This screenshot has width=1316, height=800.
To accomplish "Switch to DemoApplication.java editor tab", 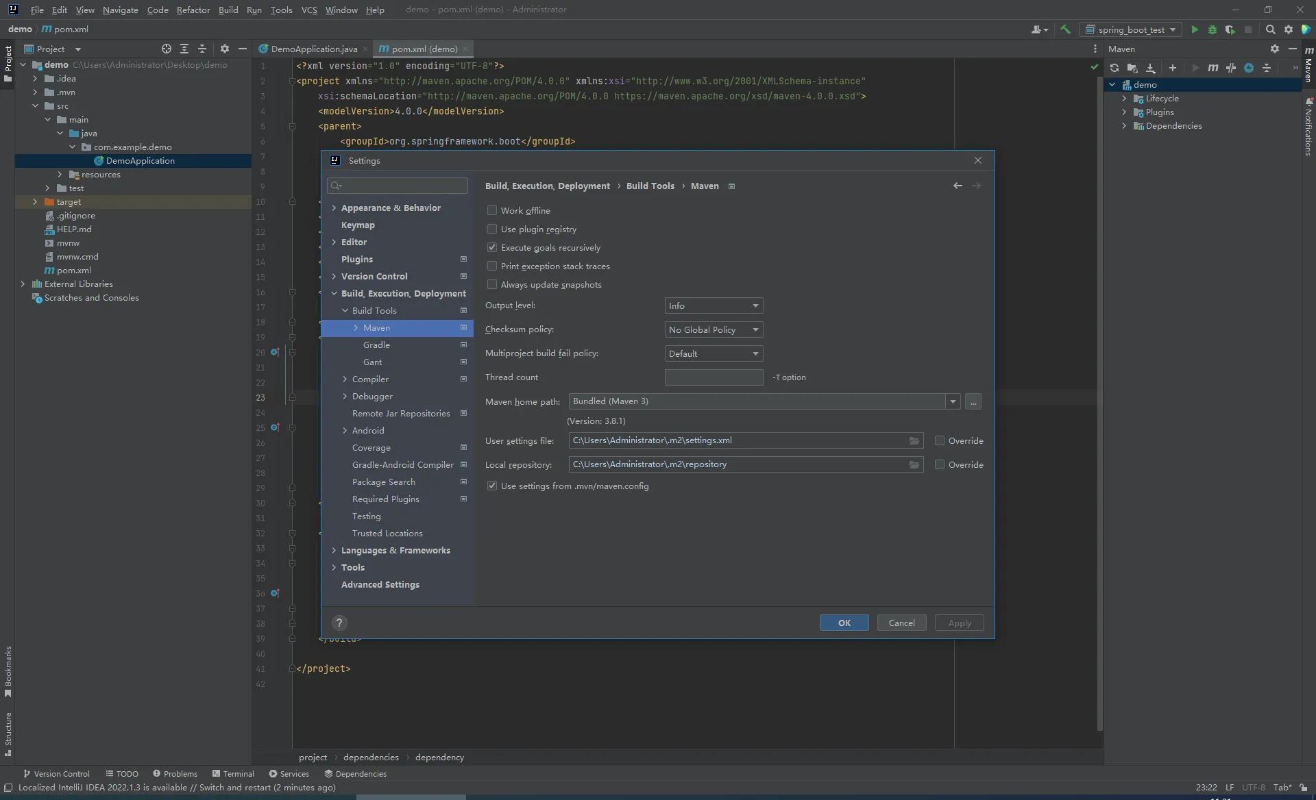I will 313,49.
